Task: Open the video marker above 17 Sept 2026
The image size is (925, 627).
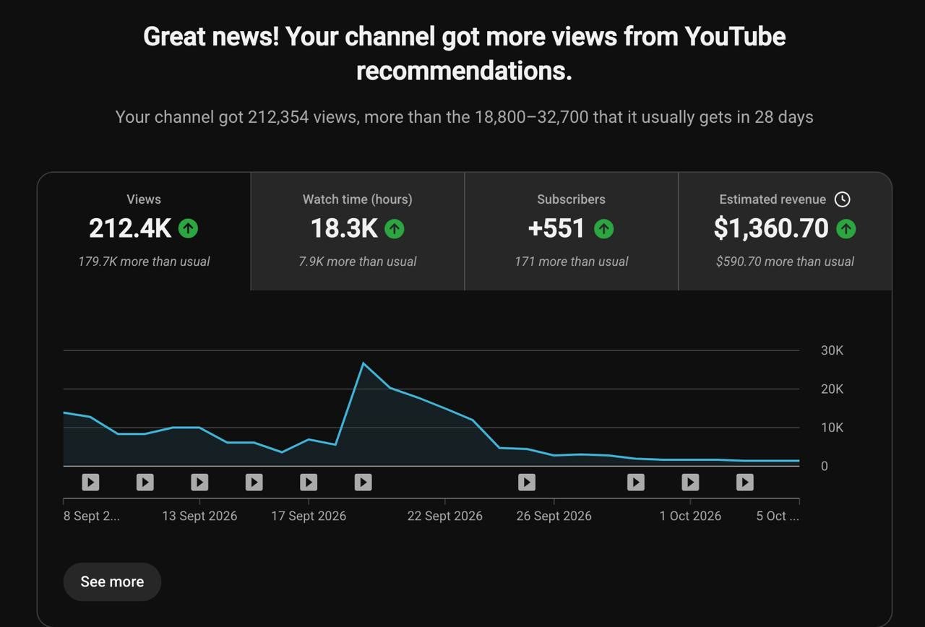Action: [x=309, y=482]
